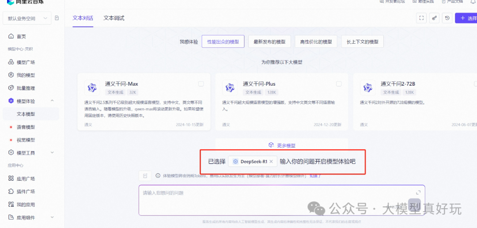The image size is (477, 228).
Task: Expand the 模型工具 section chevron
Action: click(x=52, y=152)
